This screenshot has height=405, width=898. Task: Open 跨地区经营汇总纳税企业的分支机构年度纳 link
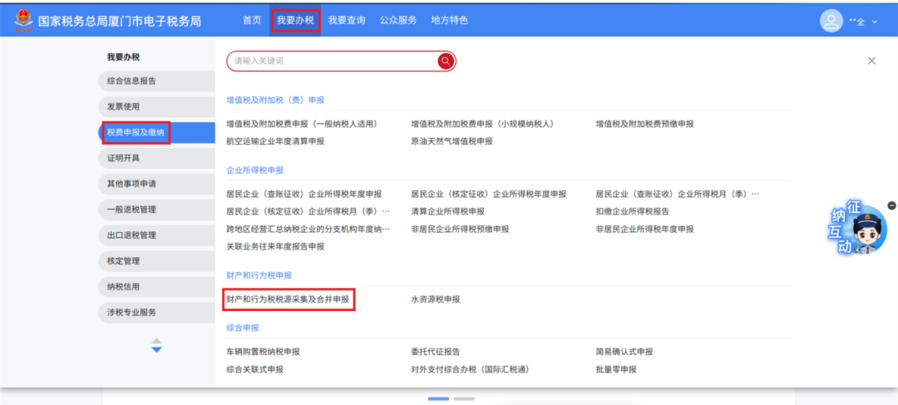(x=308, y=230)
